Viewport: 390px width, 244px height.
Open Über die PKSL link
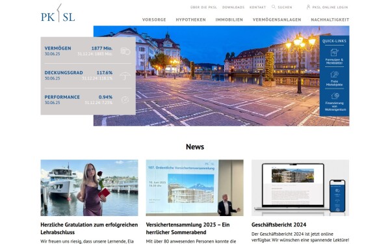coord(203,7)
